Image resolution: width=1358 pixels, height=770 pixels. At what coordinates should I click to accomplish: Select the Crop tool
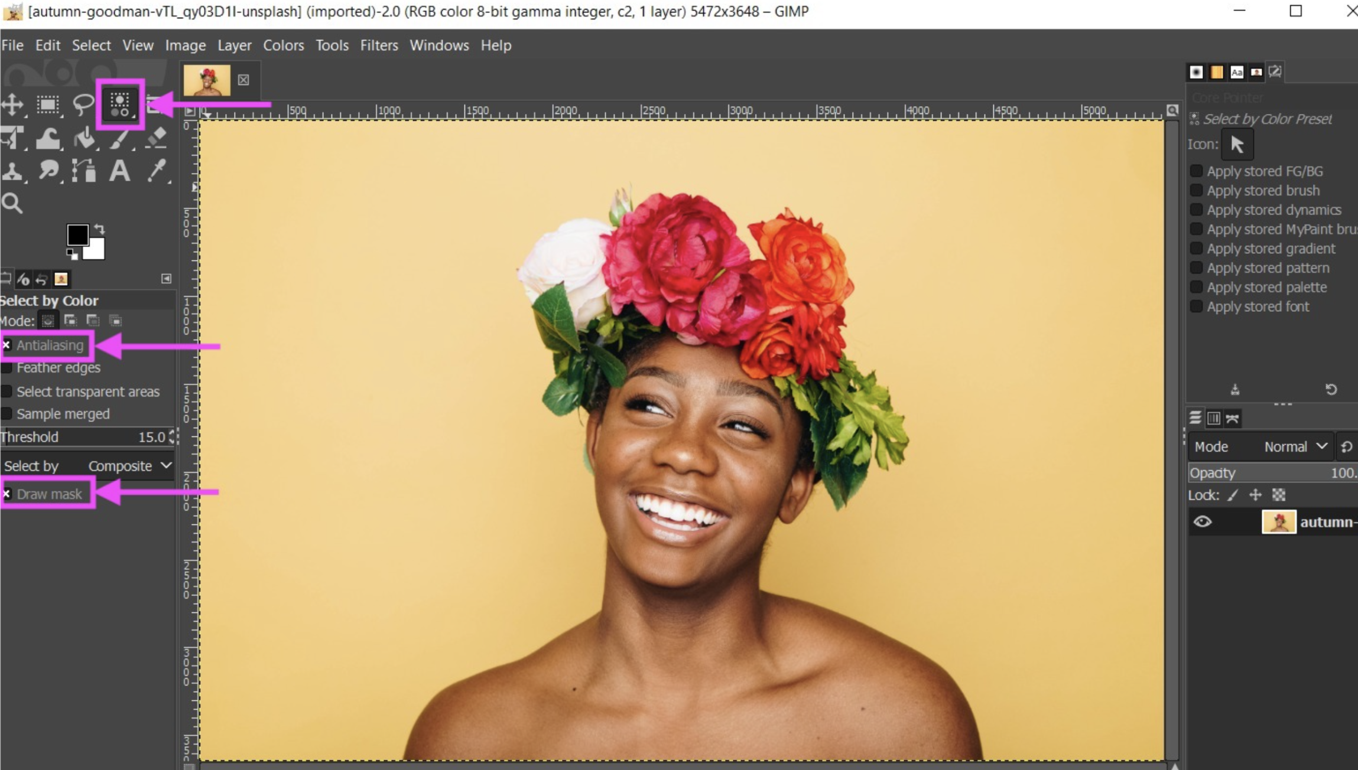[x=12, y=137]
